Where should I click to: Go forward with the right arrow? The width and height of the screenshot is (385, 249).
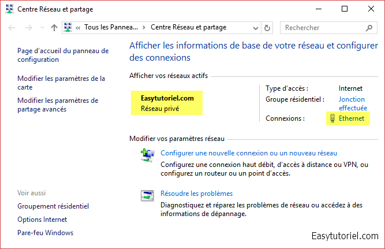click(x=29, y=28)
